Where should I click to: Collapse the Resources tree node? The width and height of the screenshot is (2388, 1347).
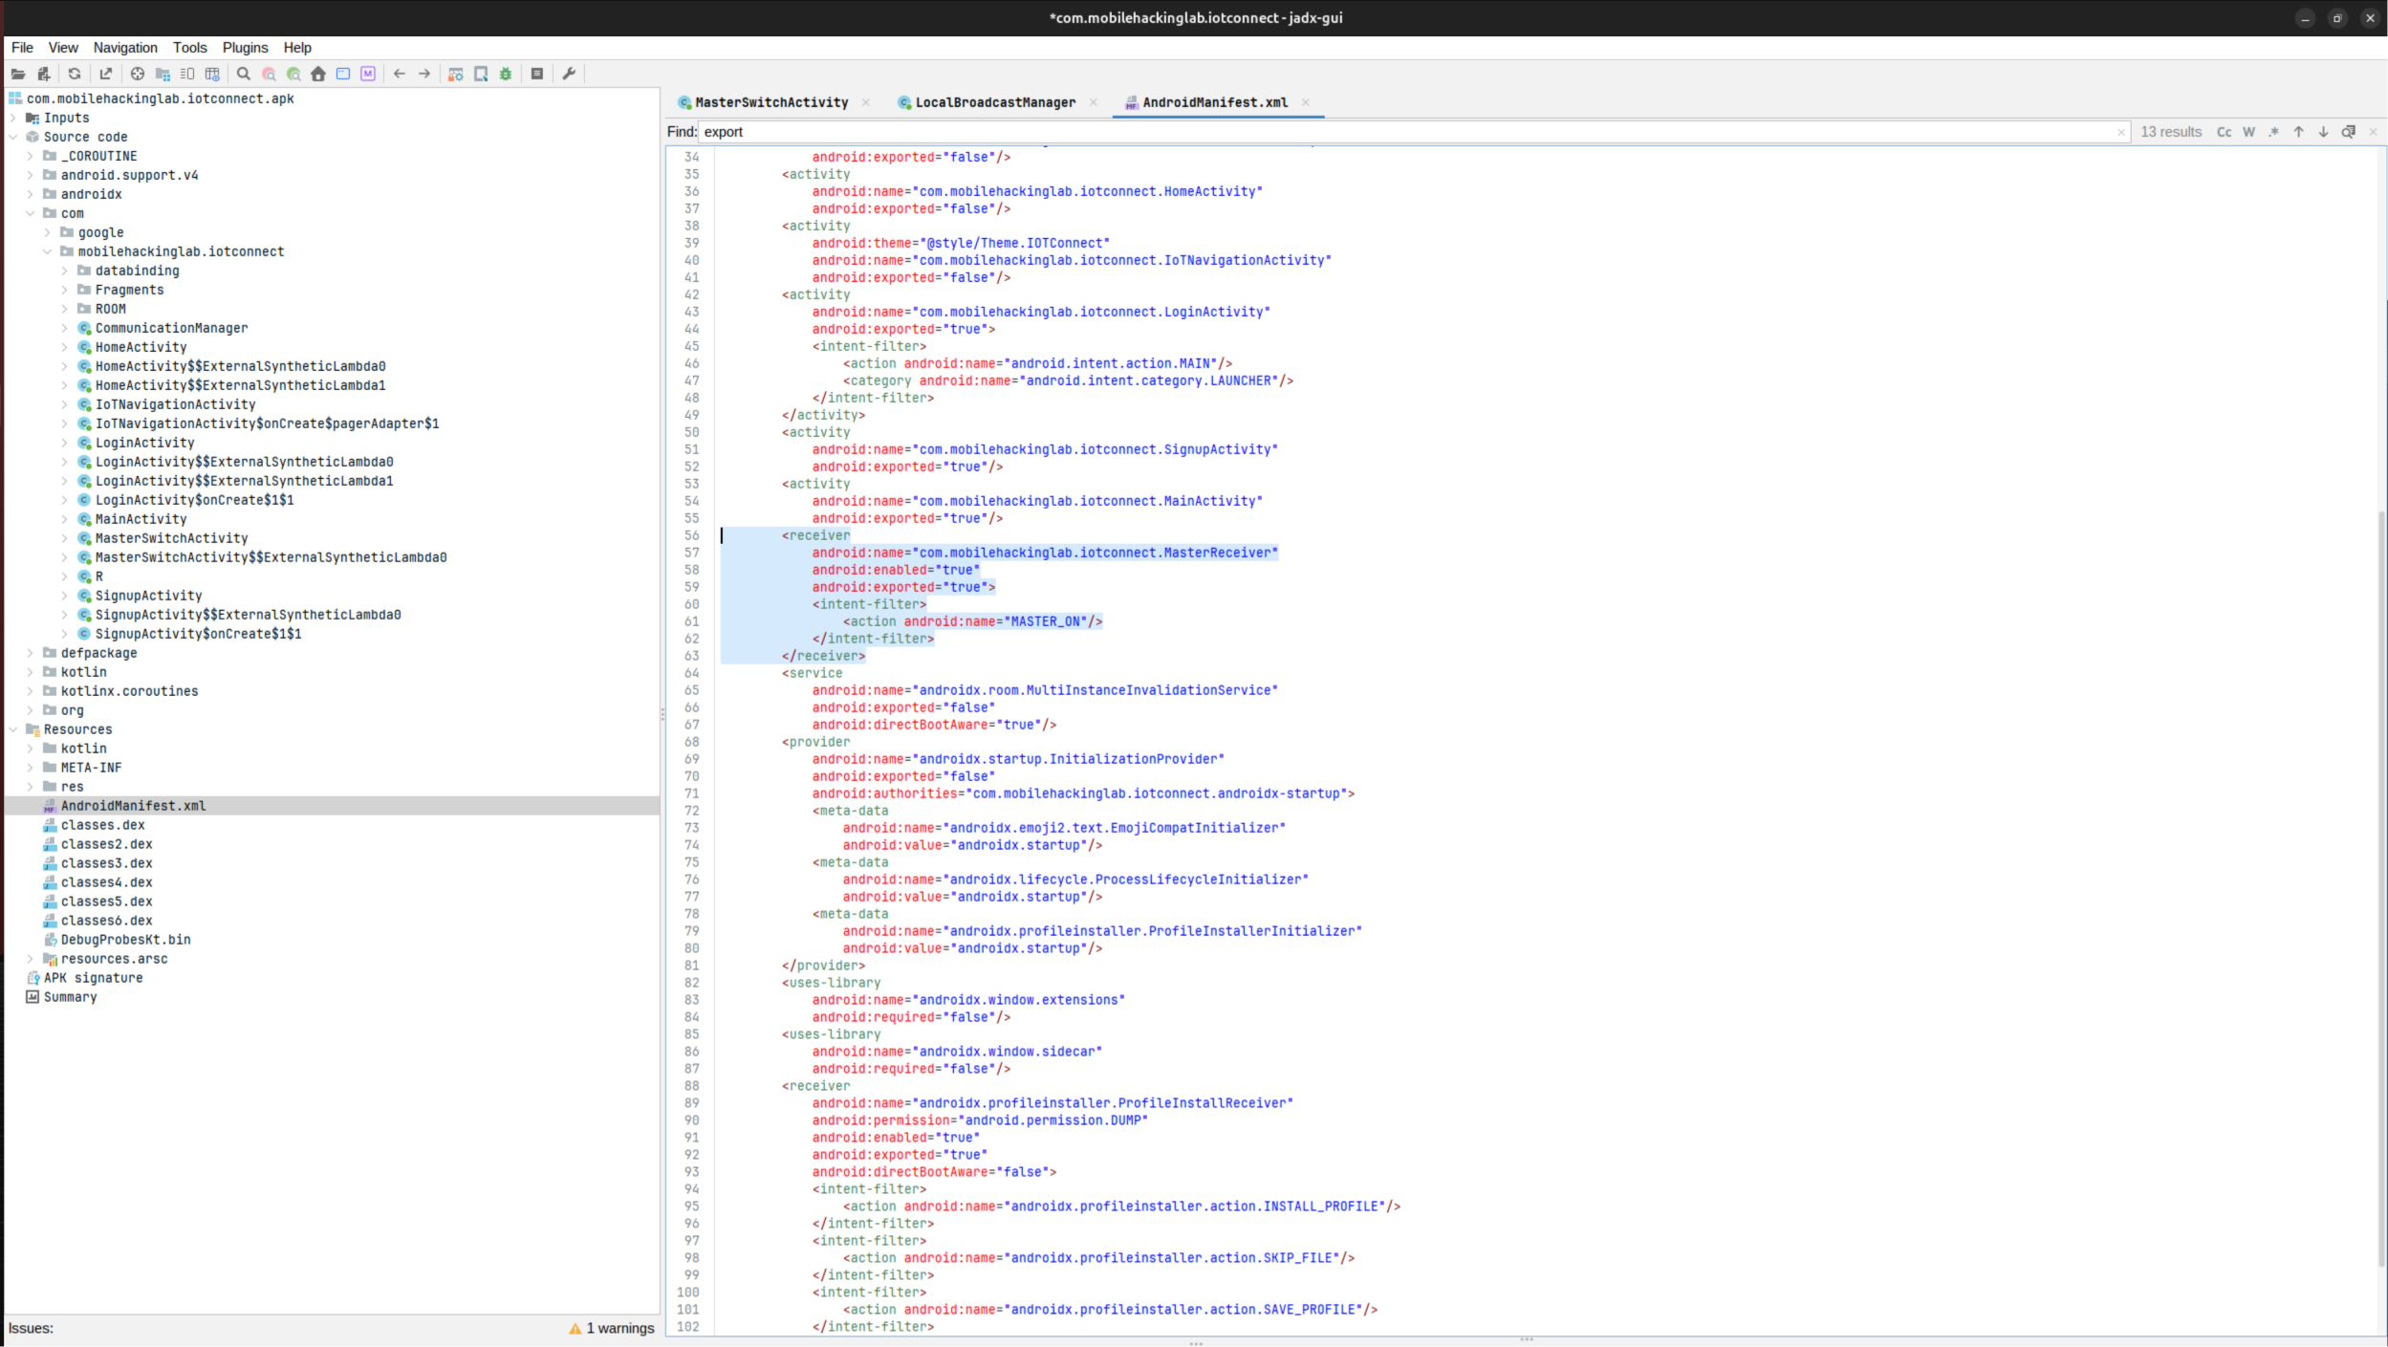(x=13, y=729)
